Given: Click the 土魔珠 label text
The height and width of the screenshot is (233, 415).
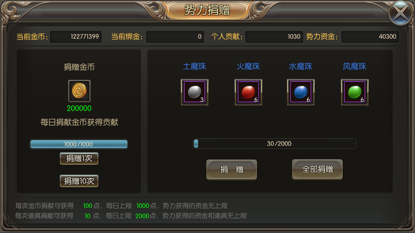Looking at the screenshot, I should click(195, 67).
